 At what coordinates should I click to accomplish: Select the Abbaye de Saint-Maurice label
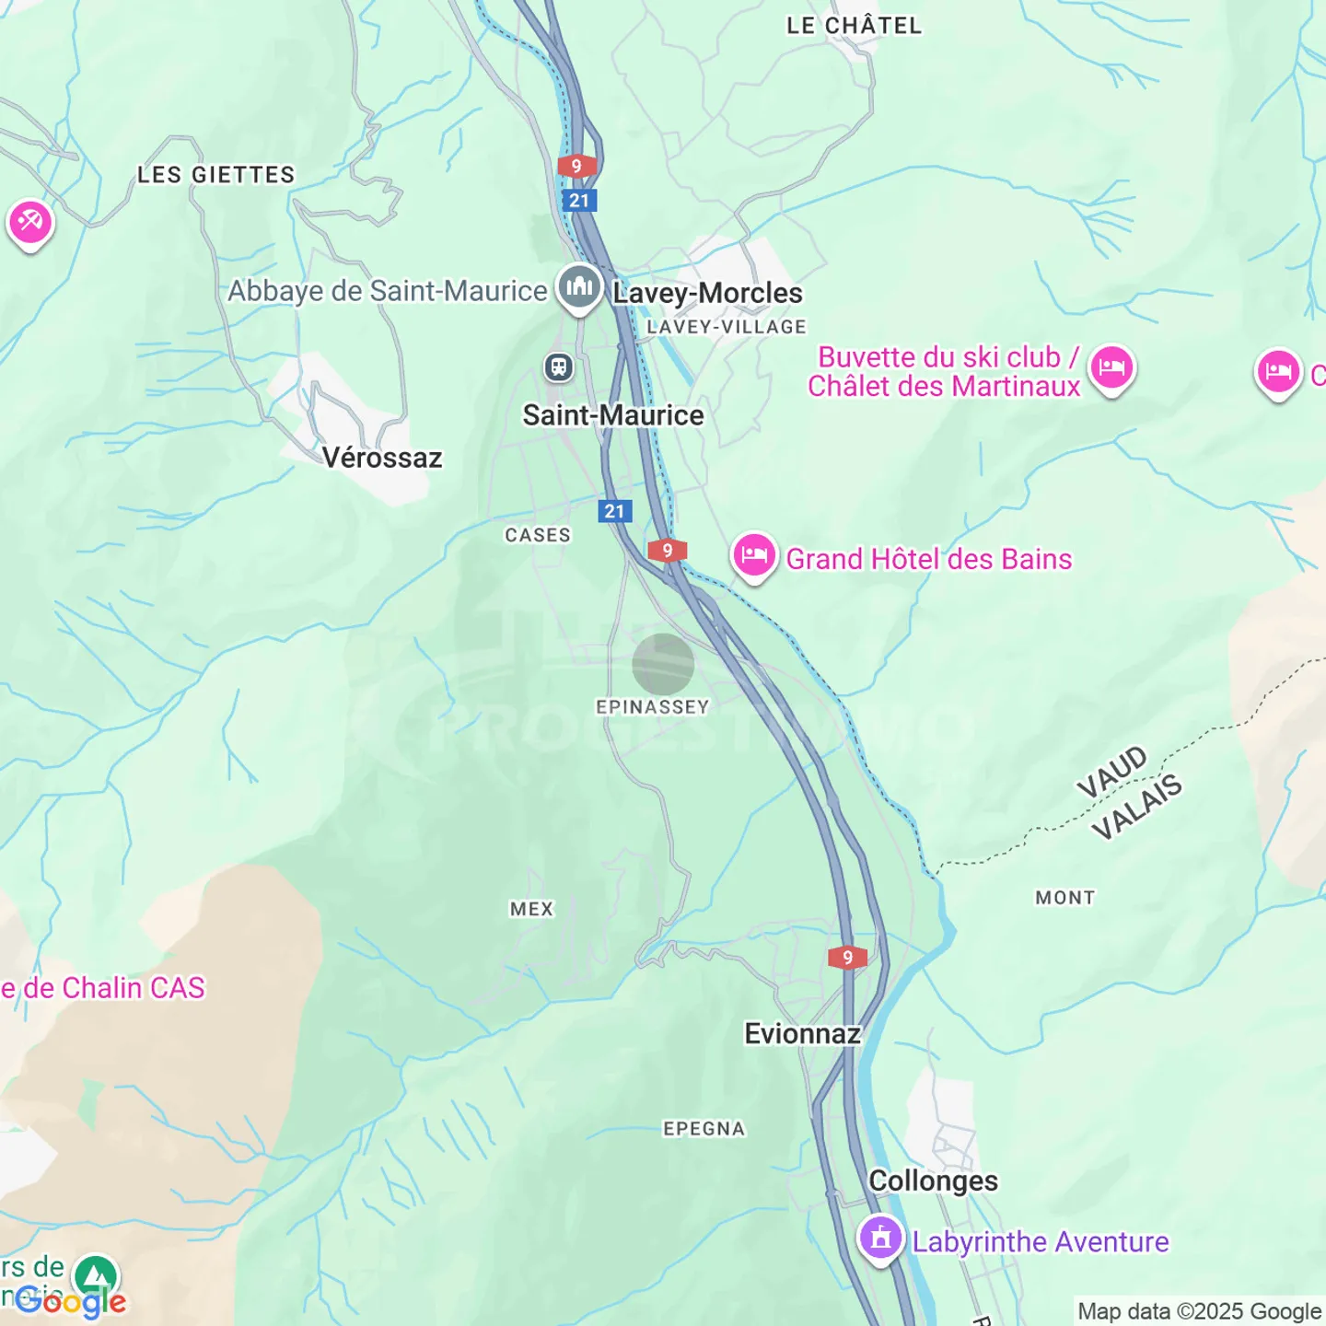pos(388,291)
